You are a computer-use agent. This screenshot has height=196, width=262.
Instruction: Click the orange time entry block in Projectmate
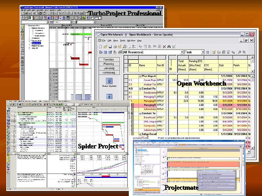203,164
